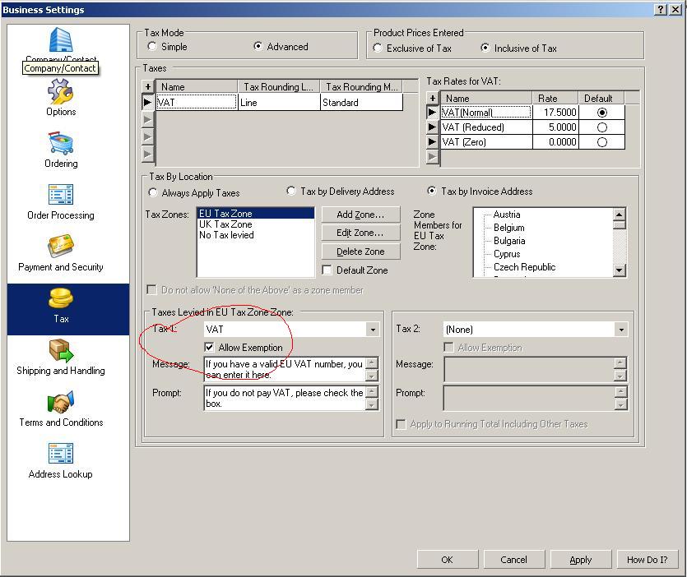Uncheck the Allow Exemption checkbox for Tax 1
This screenshot has width=687, height=577.
click(209, 348)
